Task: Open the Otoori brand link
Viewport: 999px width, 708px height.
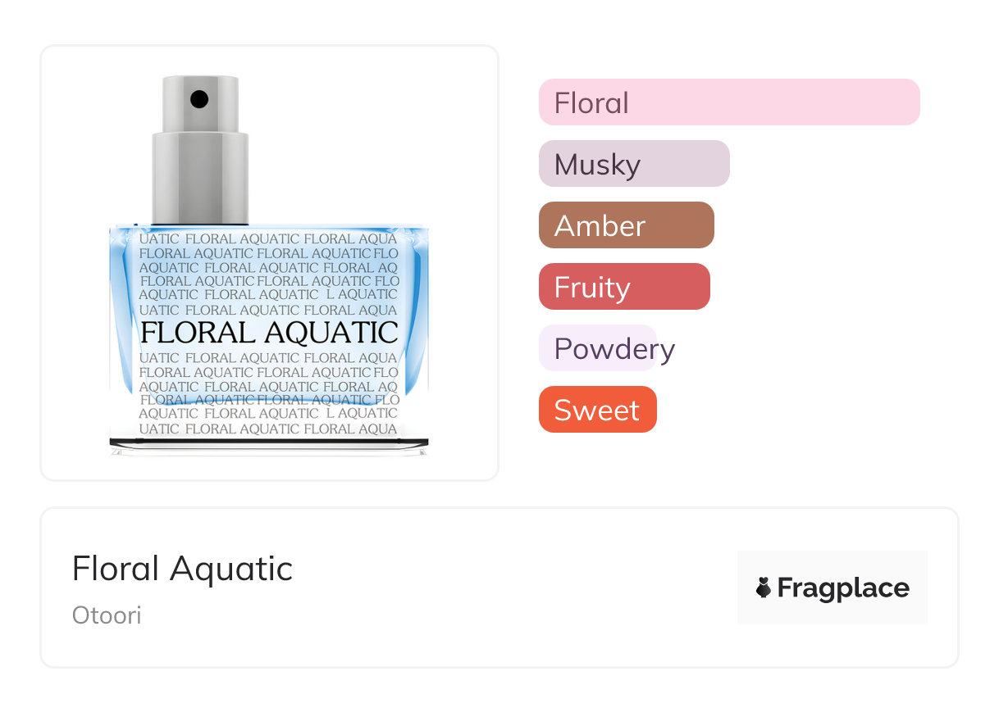Action: coord(107,615)
